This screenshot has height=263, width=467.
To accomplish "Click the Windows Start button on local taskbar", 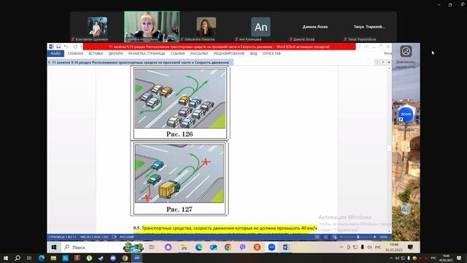I will click(x=6, y=258).
